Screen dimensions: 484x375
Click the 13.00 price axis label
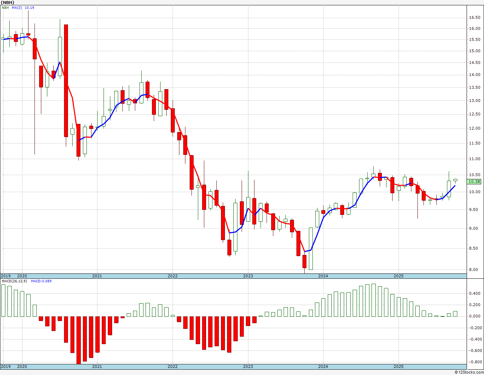[x=474, y=100]
